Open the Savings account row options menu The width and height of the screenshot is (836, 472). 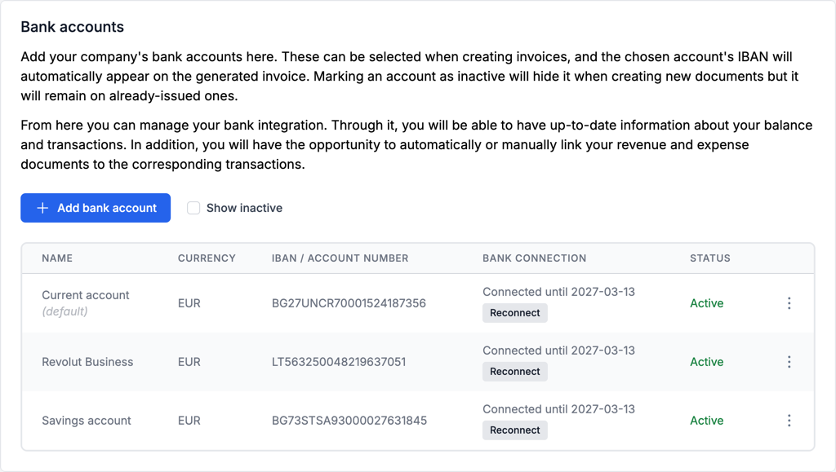789,421
